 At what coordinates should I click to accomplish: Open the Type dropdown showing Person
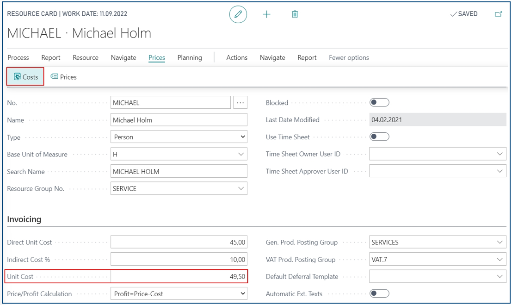click(179, 137)
